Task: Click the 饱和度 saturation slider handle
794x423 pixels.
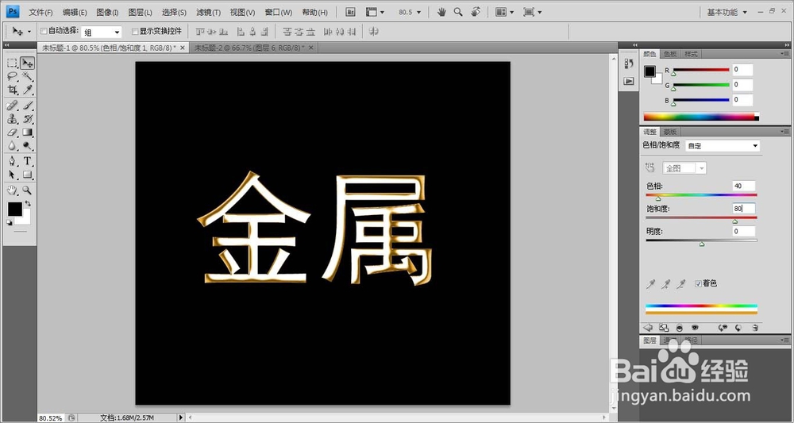Action: point(734,221)
